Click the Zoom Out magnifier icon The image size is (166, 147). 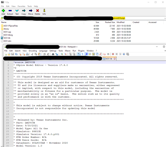[x=65, y=54]
